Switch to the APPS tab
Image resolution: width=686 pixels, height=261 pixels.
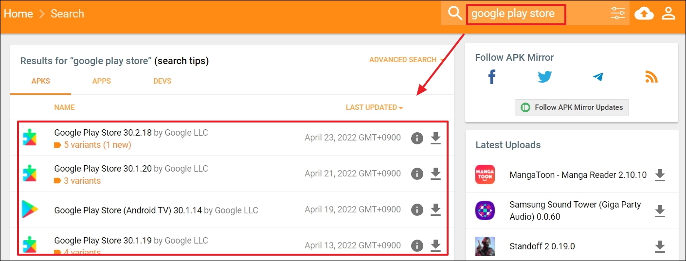102,81
